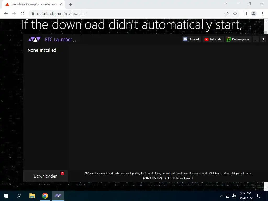
Task: Open the Online guide button
Action: tap(238, 39)
